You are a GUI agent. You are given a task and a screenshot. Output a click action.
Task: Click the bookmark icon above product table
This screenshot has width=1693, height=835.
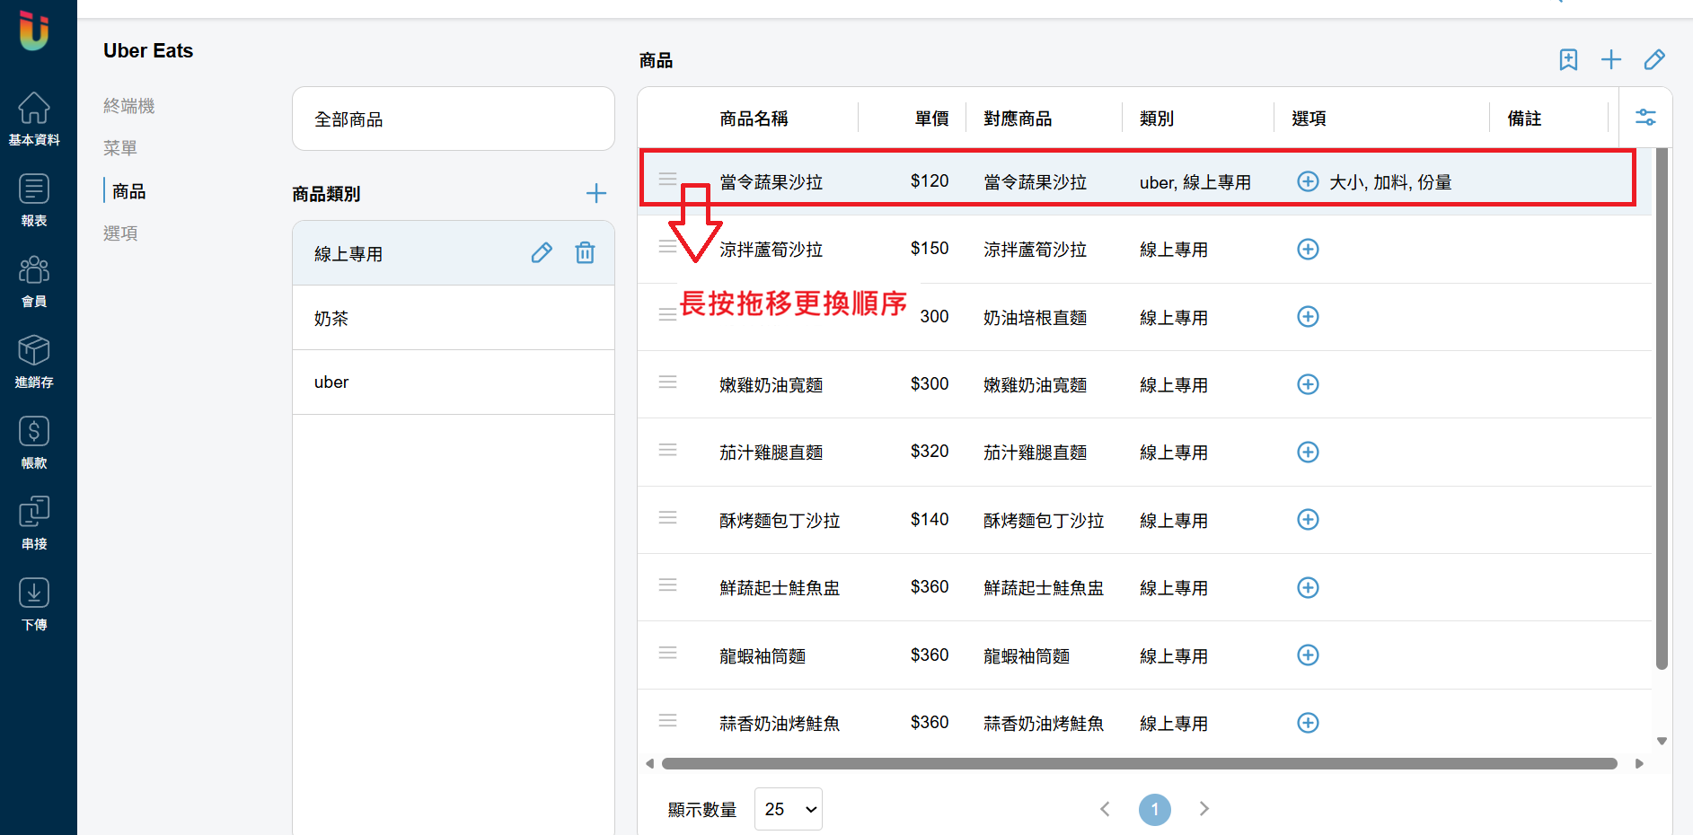click(x=1568, y=60)
